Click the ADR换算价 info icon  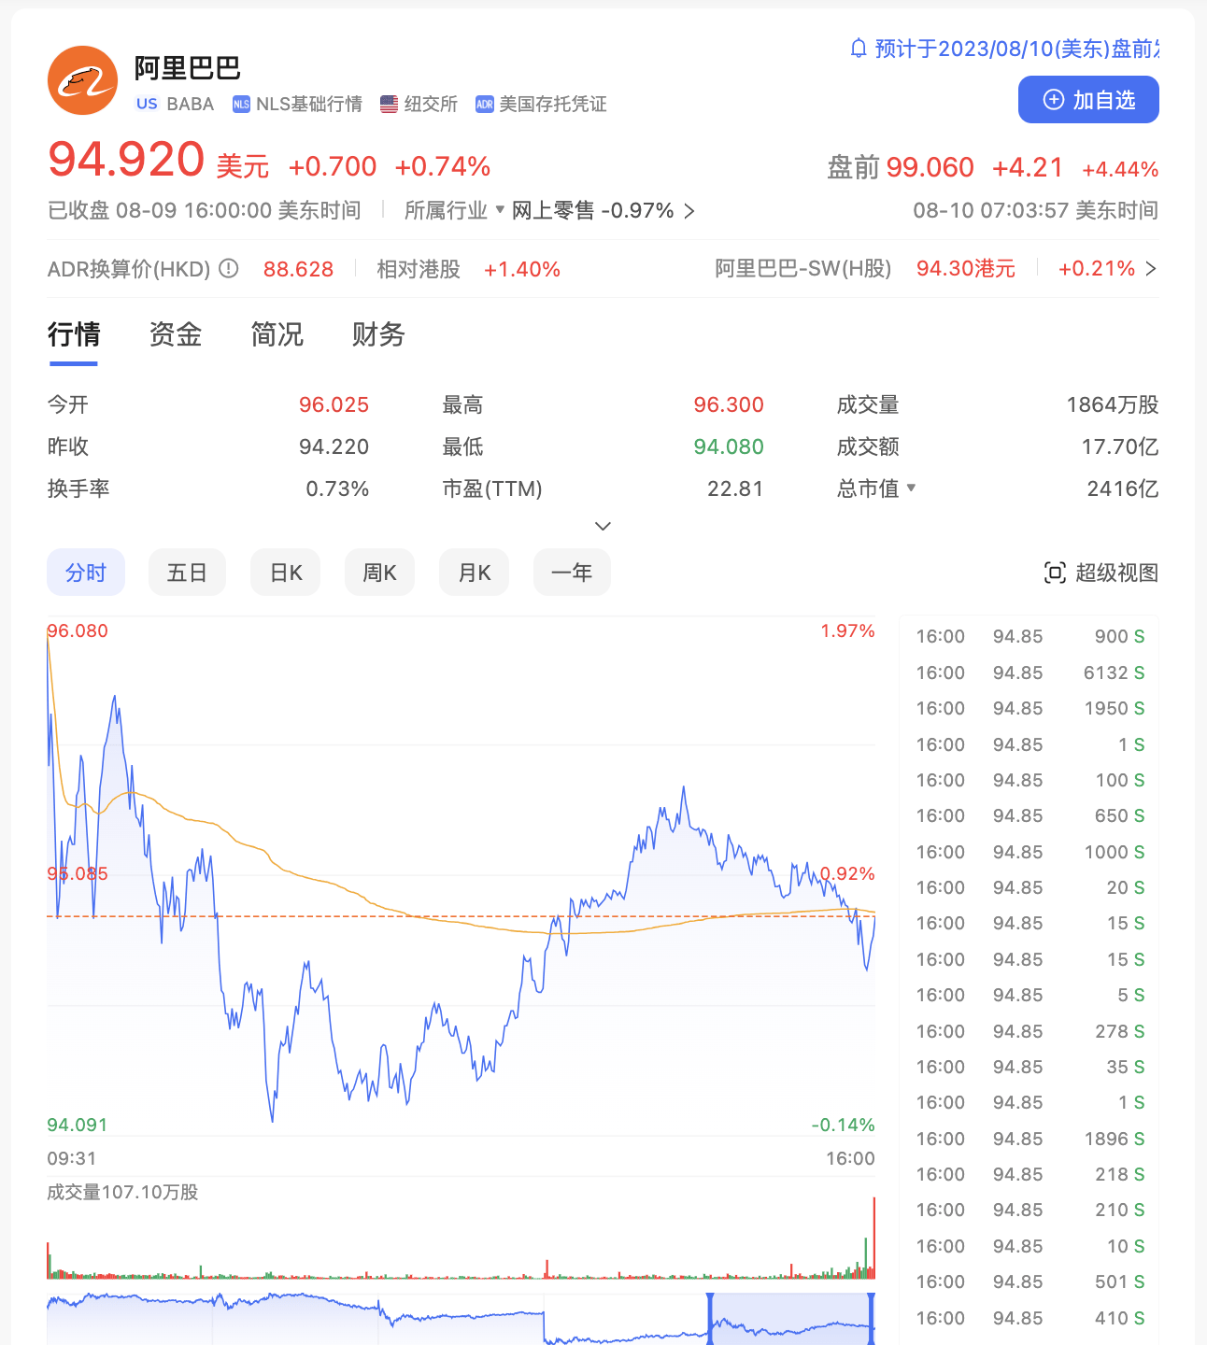point(227,269)
